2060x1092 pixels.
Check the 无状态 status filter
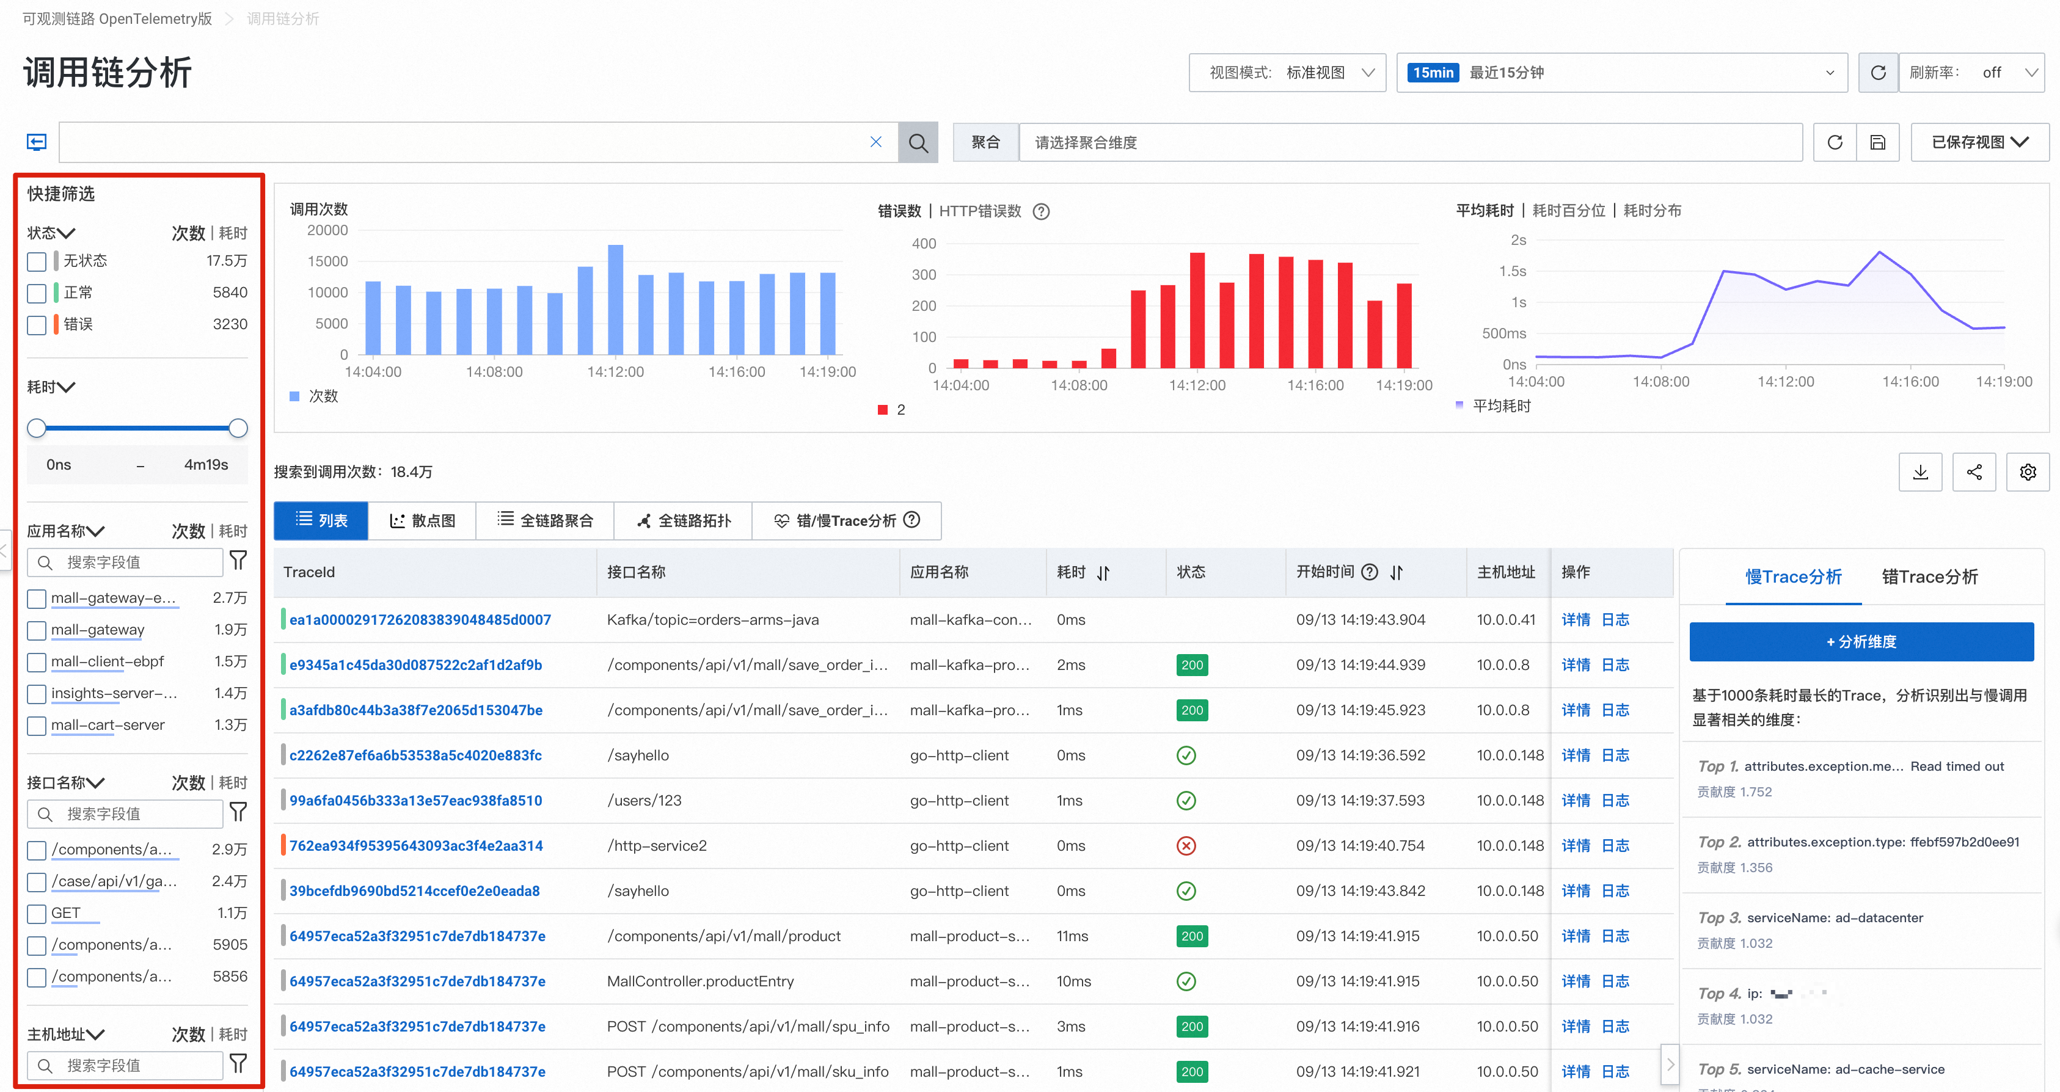[x=36, y=261]
